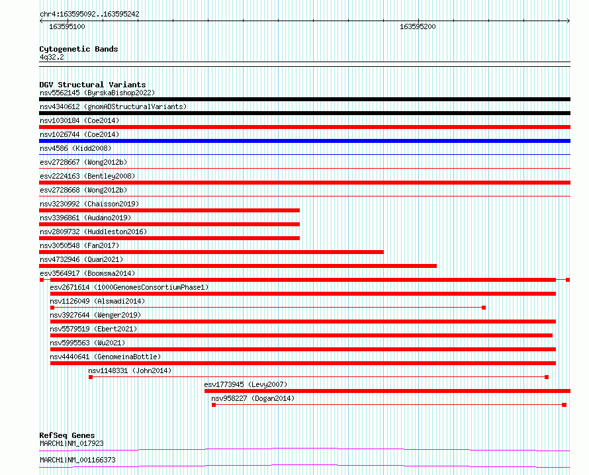Viewport: 589px width, 475px height.
Task: Open esv2224163 (Bentley2008) variant label
Action: 87,176
